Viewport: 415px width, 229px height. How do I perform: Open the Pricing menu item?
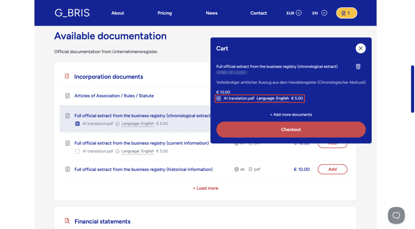point(165,13)
